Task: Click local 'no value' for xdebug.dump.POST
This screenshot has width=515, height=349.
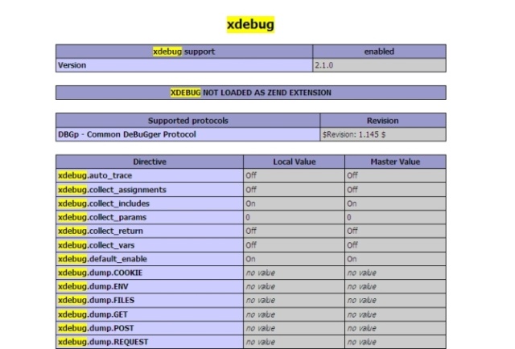Action: pos(295,328)
